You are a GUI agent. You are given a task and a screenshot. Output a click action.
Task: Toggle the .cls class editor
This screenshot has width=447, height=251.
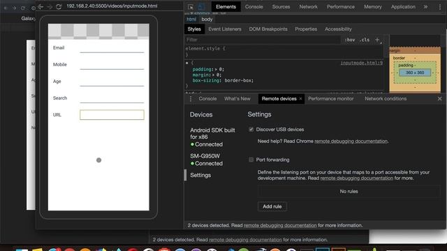tap(365, 40)
